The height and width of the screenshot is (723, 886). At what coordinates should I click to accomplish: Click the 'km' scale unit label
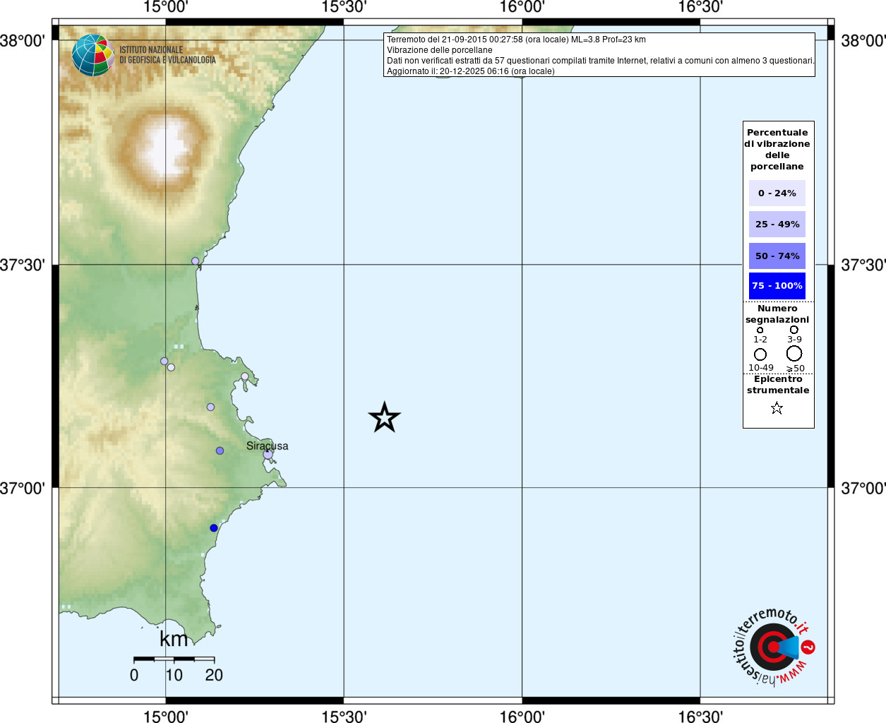174,639
